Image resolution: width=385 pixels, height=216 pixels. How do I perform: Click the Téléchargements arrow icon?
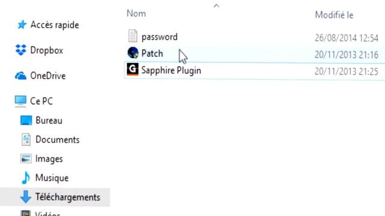click(x=25, y=197)
